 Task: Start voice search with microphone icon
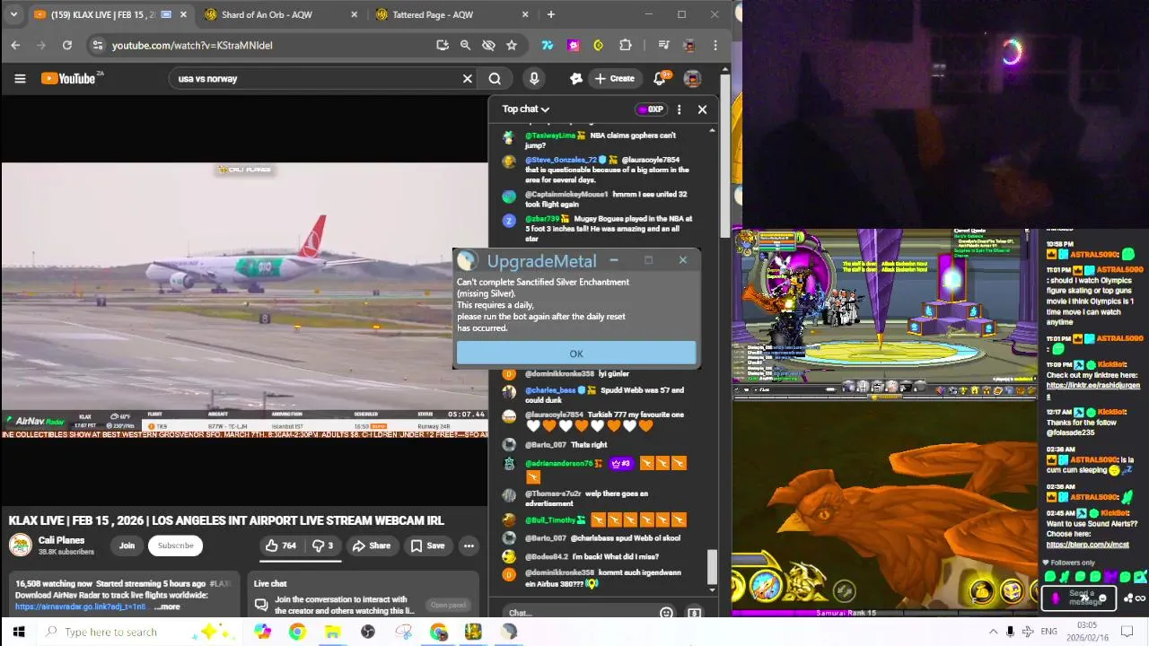(534, 79)
